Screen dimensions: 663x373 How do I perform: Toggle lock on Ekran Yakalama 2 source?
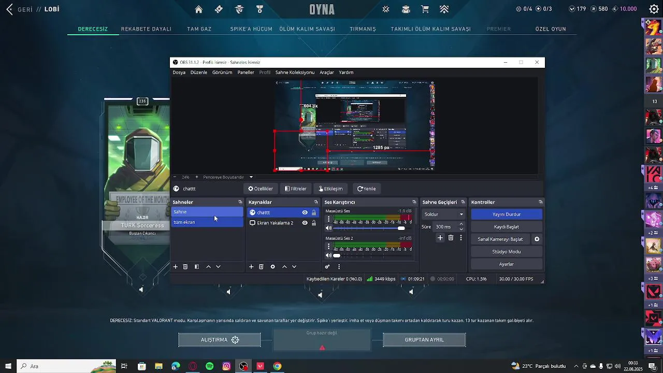click(x=314, y=223)
